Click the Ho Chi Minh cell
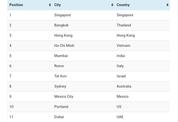Screen dimensions: 178x122 coord(64,46)
